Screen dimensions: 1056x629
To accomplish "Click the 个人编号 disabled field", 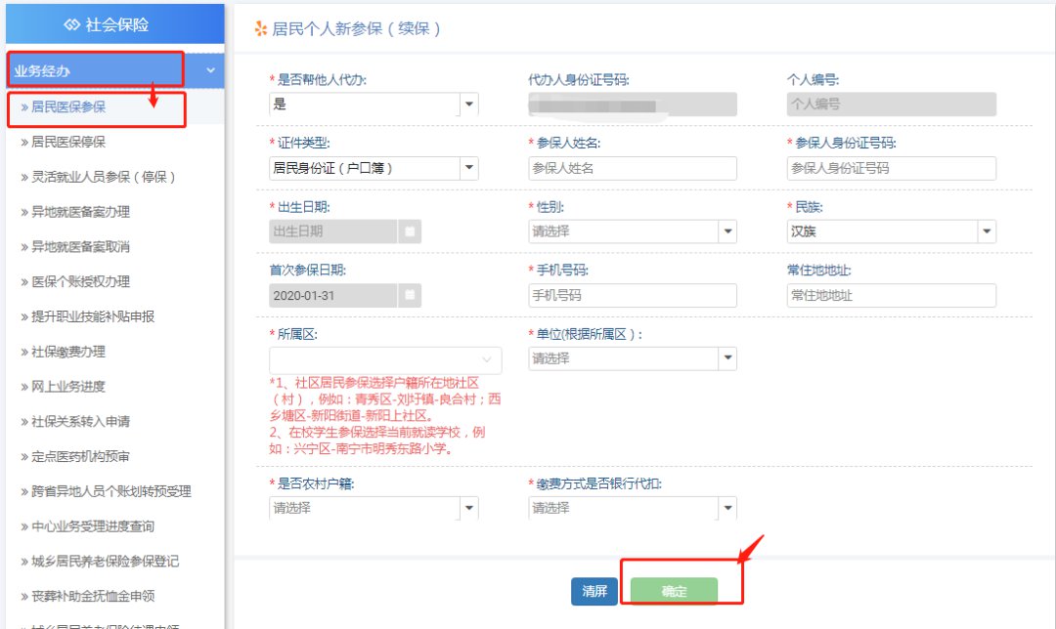I will tap(891, 105).
